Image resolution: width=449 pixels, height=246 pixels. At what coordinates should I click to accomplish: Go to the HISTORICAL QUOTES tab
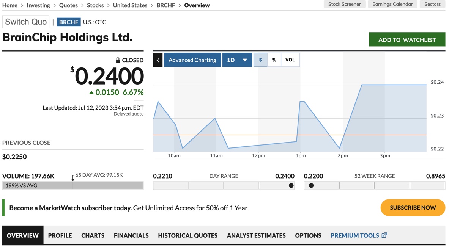[188, 235]
